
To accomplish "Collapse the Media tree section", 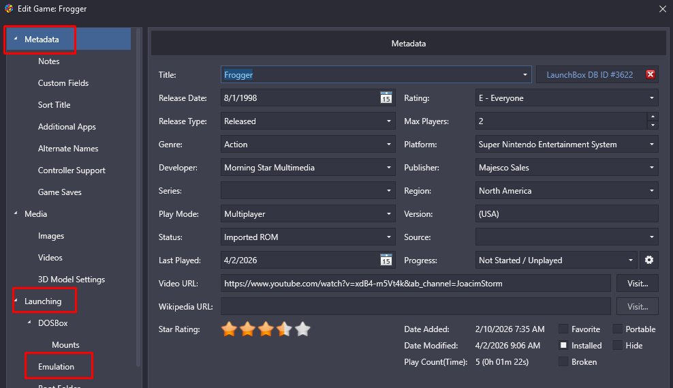I will pyautogui.click(x=16, y=214).
